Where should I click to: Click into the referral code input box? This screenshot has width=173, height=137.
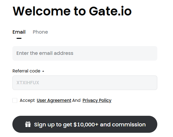point(85,83)
